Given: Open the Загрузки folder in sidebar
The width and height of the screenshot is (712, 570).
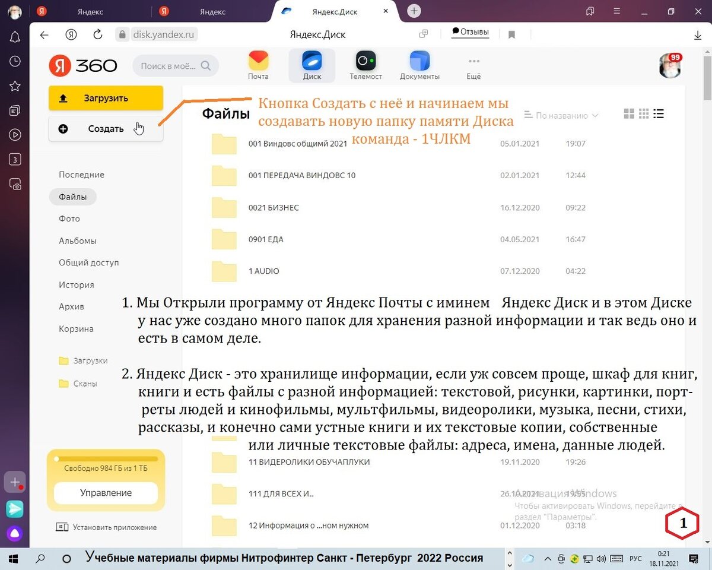Looking at the screenshot, I should 83,361.
